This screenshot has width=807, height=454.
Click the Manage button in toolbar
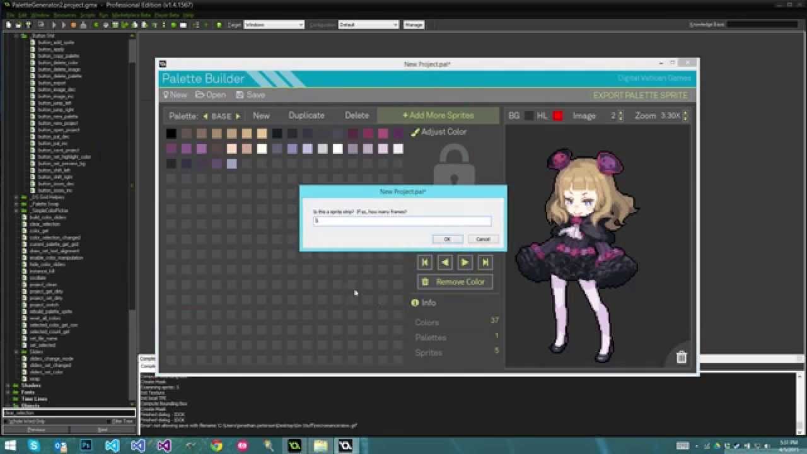pos(414,25)
